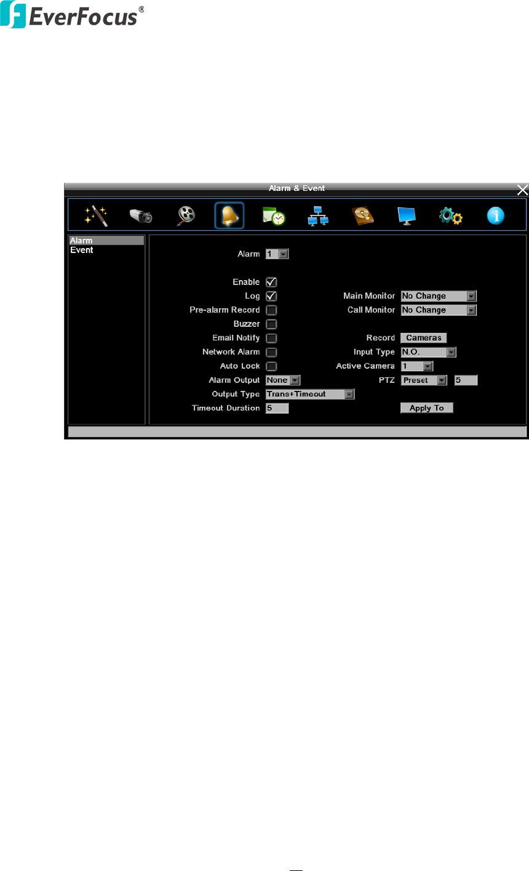Enable Email Notify checkbox
529x871 pixels.
271,338
